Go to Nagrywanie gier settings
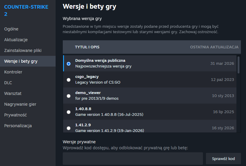This screenshot has height=166, width=246. click(20, 104)
